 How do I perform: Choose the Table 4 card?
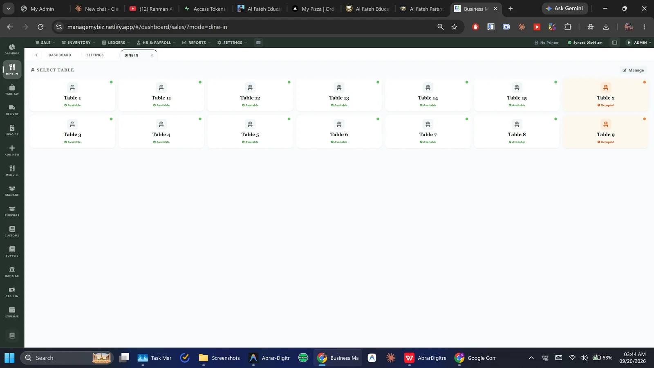tap(161, 132)
